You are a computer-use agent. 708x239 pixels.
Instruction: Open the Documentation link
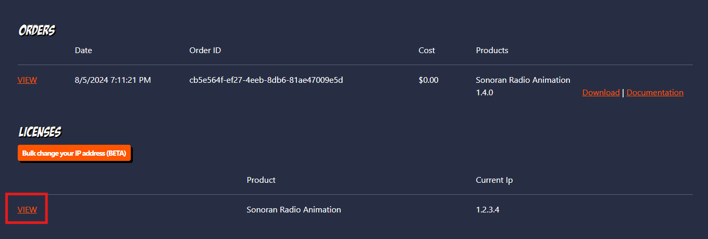tap(655, 93)
